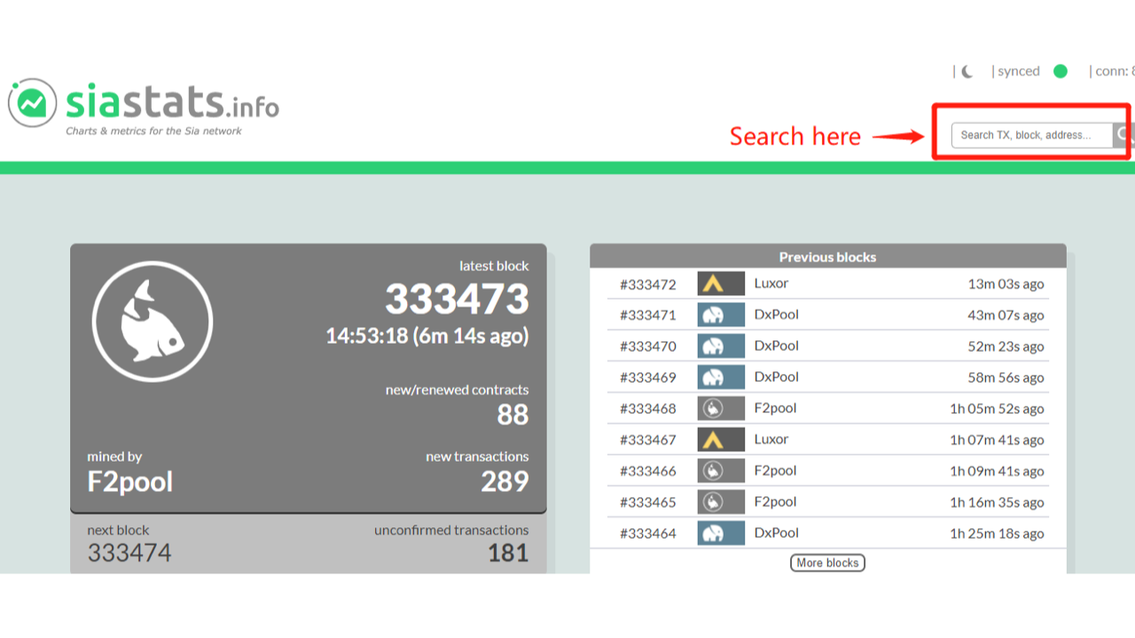
Task: Click the 14:53:18 block timestamp
Action: [x=427, y=337]
